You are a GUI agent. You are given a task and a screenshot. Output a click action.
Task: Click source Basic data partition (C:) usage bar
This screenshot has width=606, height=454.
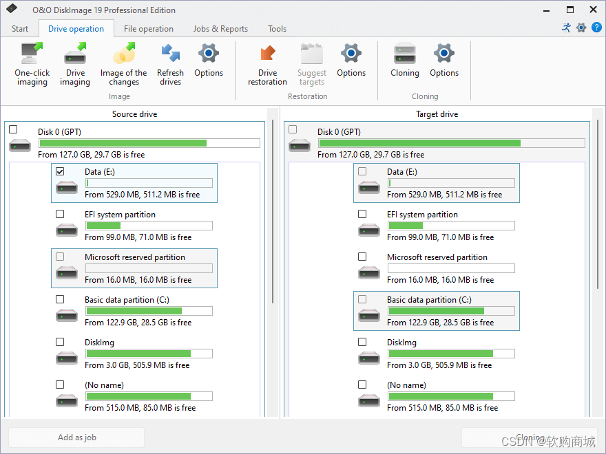pyautogui.click(x=149, y=311)
